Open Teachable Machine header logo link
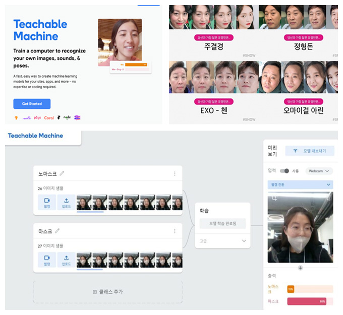 click(35, 136)
